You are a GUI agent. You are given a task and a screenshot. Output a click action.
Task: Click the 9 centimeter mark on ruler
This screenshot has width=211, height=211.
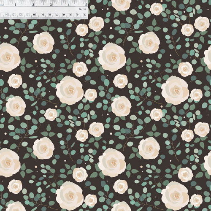click(43, 14)
